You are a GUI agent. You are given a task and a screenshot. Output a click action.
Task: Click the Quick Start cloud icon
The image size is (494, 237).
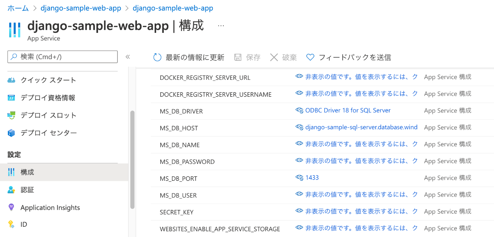click(11, 80)
